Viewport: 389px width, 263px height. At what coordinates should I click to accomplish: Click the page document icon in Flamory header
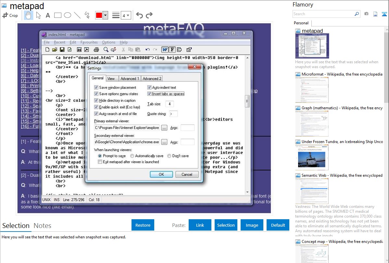pos(375,14)
